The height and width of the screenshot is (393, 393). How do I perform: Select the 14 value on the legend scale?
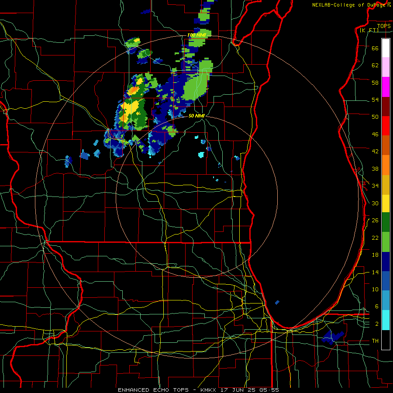pyautogui.click(x=375, y=272)
